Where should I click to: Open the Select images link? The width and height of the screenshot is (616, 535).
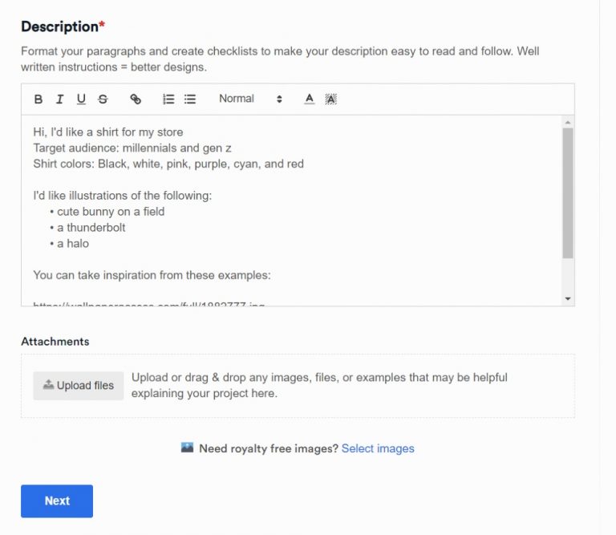coord(378,448)
